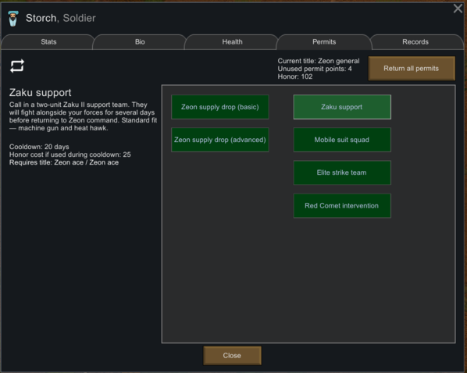The width and height of the screenshot is (467, 373).
Task: Click 'Cooldown: 20 days' text
Action: tap(39, 147)
